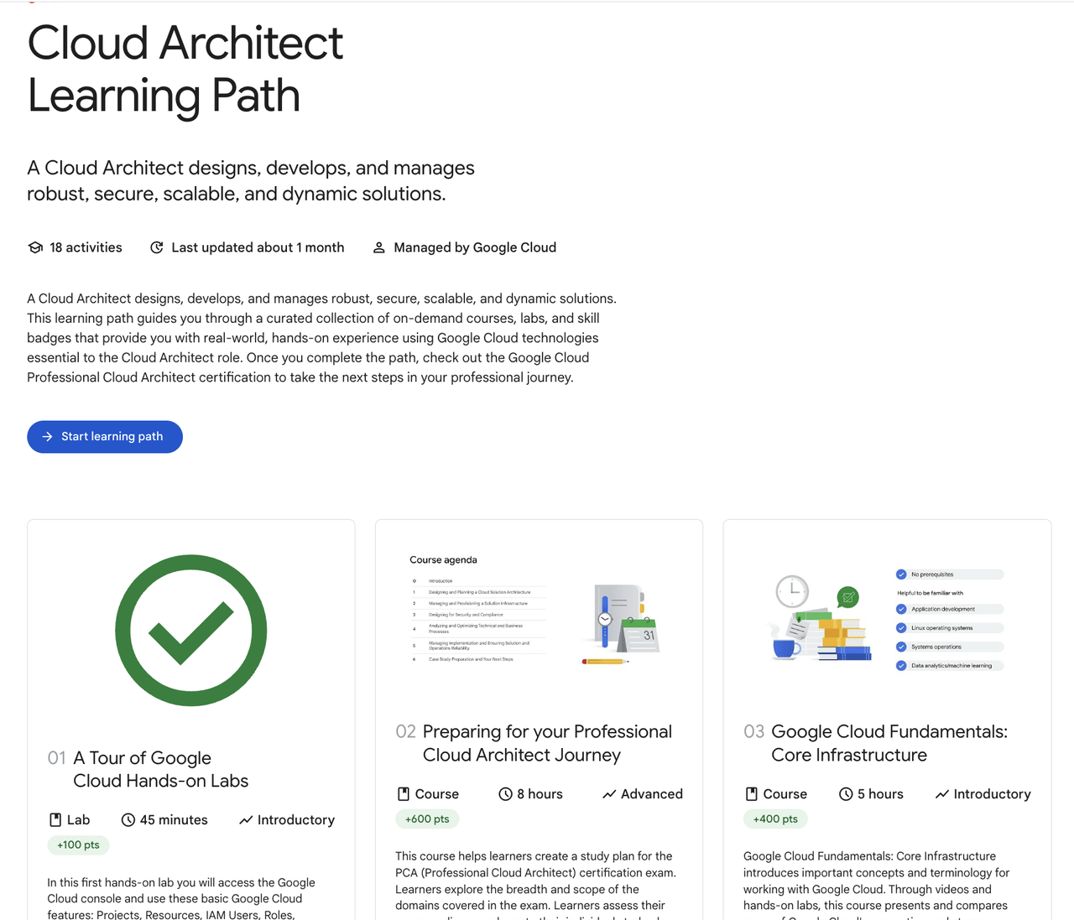
Task: Click the 8 hours duration text
Action: pos(540,794)
